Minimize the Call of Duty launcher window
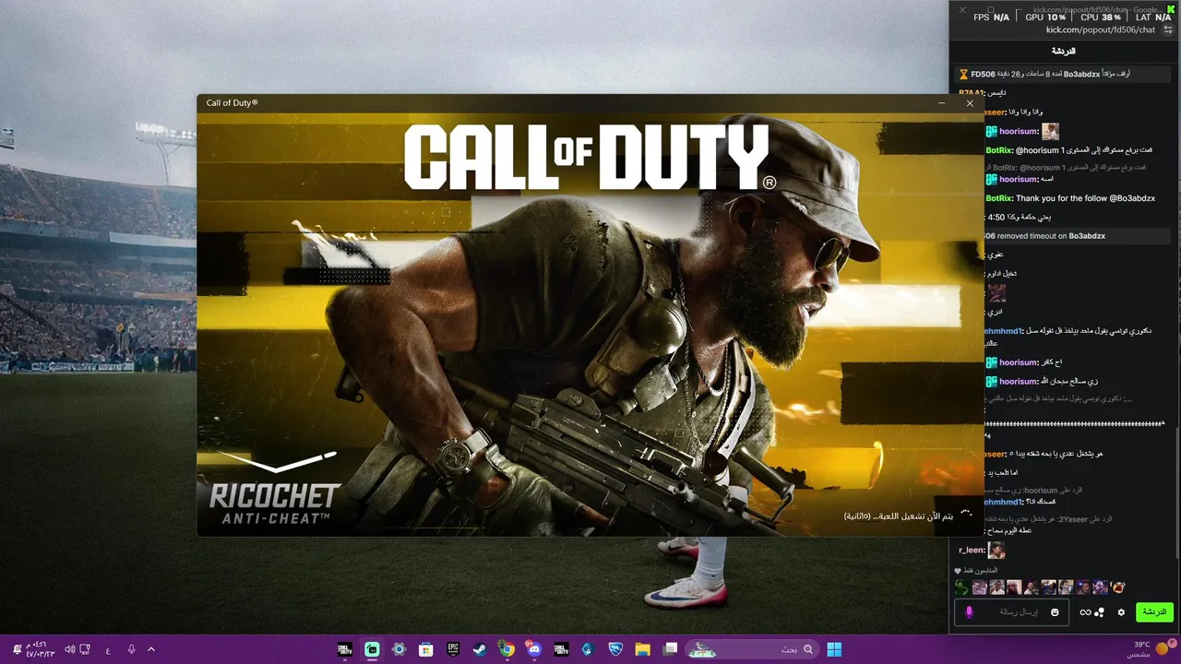The height and width of the screenshot is (664, 1181). 941,103
